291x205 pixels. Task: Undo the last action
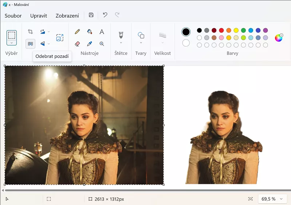[x=105, y=15]
